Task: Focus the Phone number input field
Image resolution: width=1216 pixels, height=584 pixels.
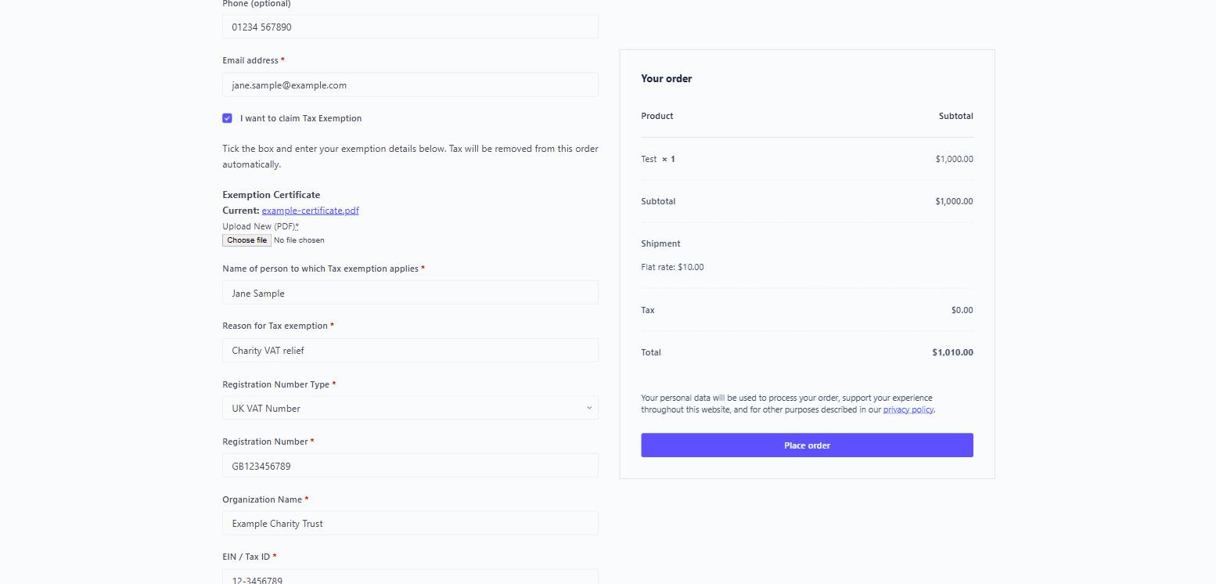Action: click(x=410, y=27)
